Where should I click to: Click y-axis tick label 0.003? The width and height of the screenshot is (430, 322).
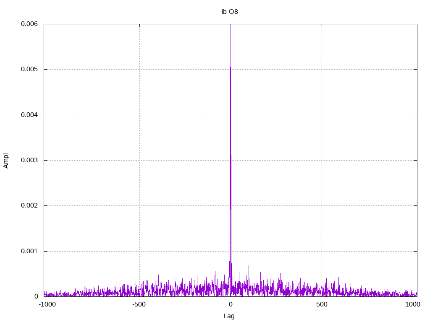pos(29,160)
